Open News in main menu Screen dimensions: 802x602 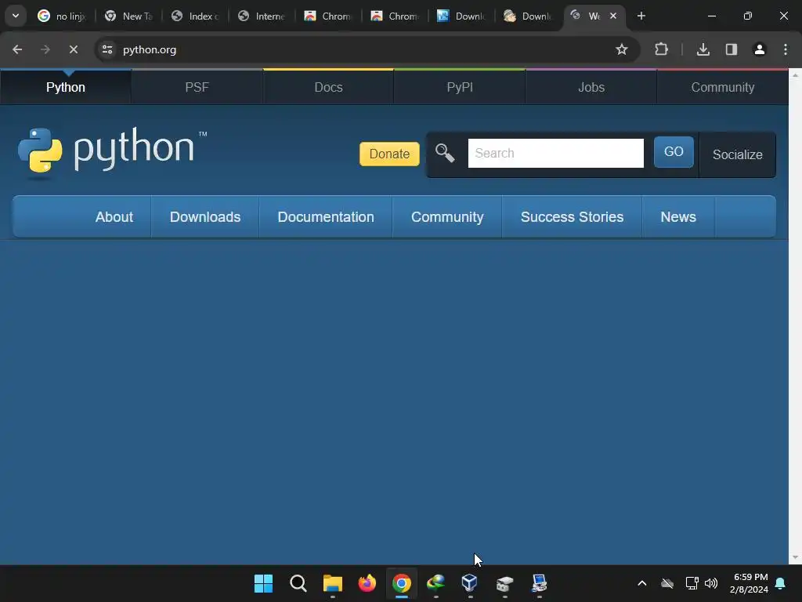(678, 217)
